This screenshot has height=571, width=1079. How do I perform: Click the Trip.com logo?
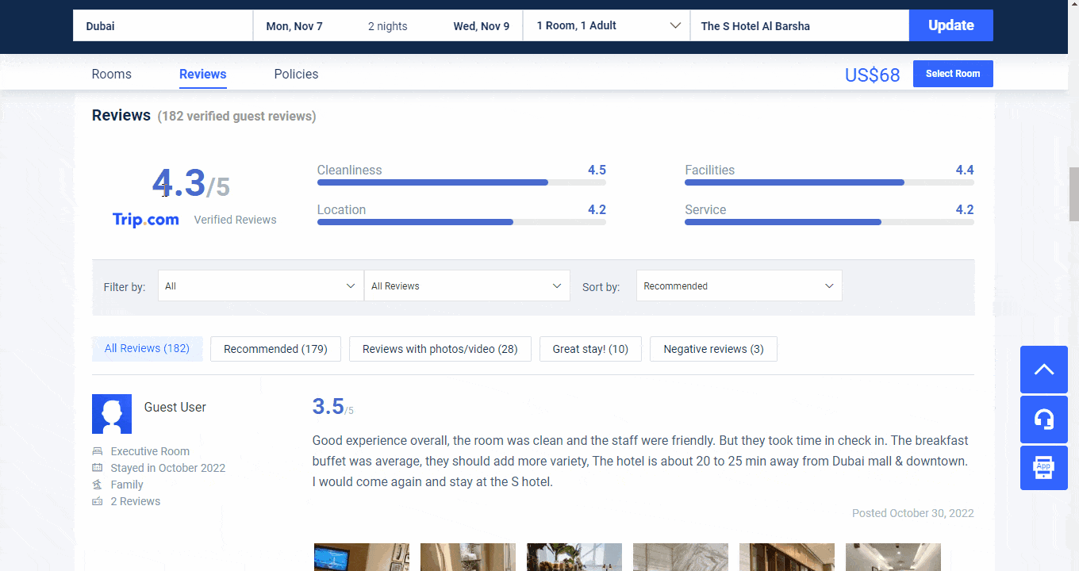pyautogui.click(x=146, y=220)
